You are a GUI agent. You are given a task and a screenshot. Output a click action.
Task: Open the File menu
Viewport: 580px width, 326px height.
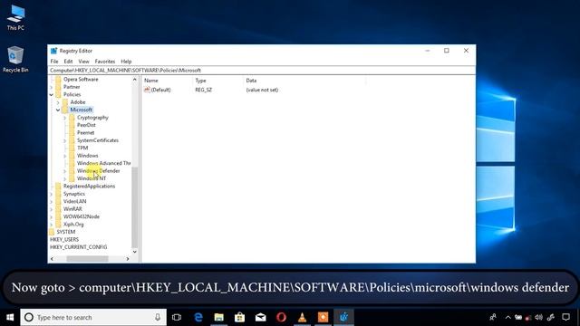point(54,62)
